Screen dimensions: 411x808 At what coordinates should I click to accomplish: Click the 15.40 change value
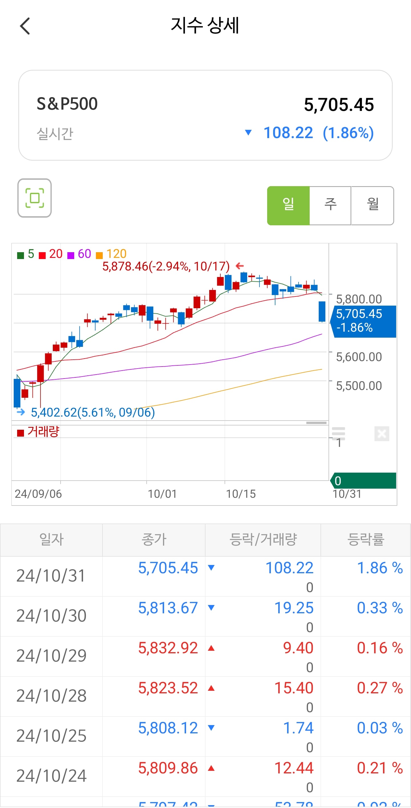pyautogui.click(x=294, y=688)
